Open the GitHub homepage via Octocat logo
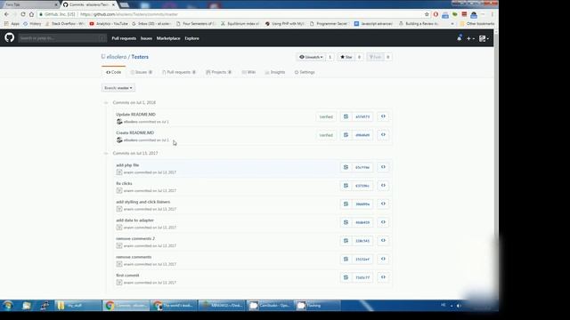This screenshot has width=570, height=320. [10, 37]
